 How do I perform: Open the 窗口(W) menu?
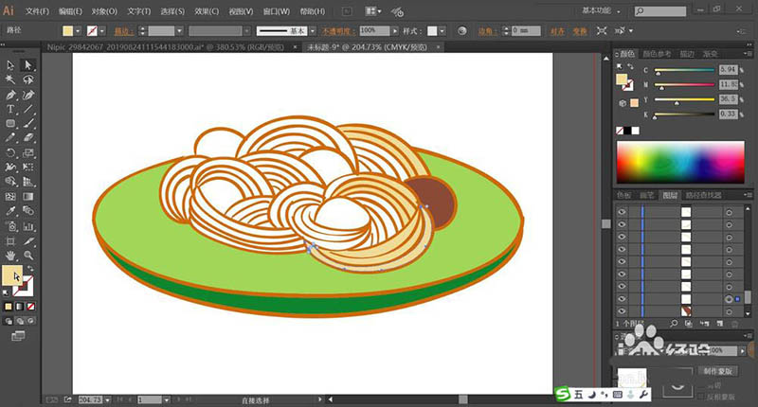click(x=276, y=10)
